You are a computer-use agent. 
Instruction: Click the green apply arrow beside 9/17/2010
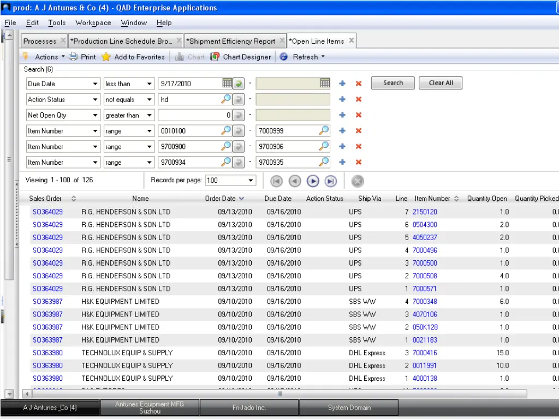pos(239,83)
